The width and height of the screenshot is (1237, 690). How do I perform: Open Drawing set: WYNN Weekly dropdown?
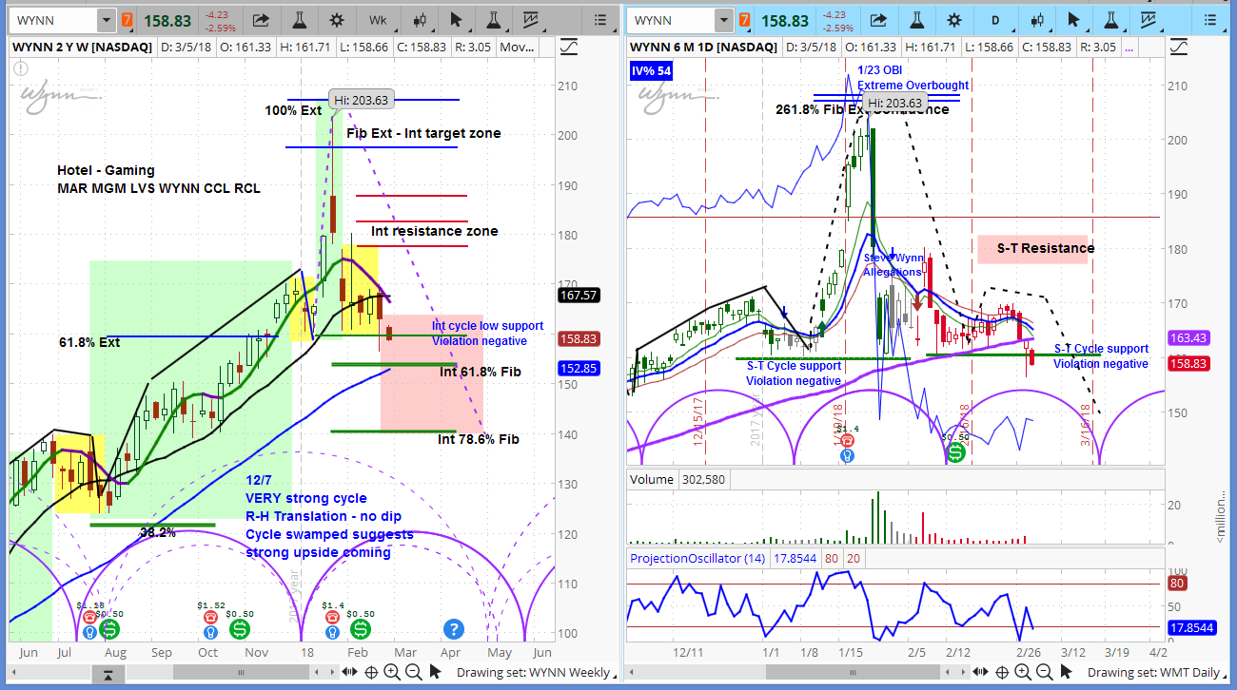pos(536,673)
